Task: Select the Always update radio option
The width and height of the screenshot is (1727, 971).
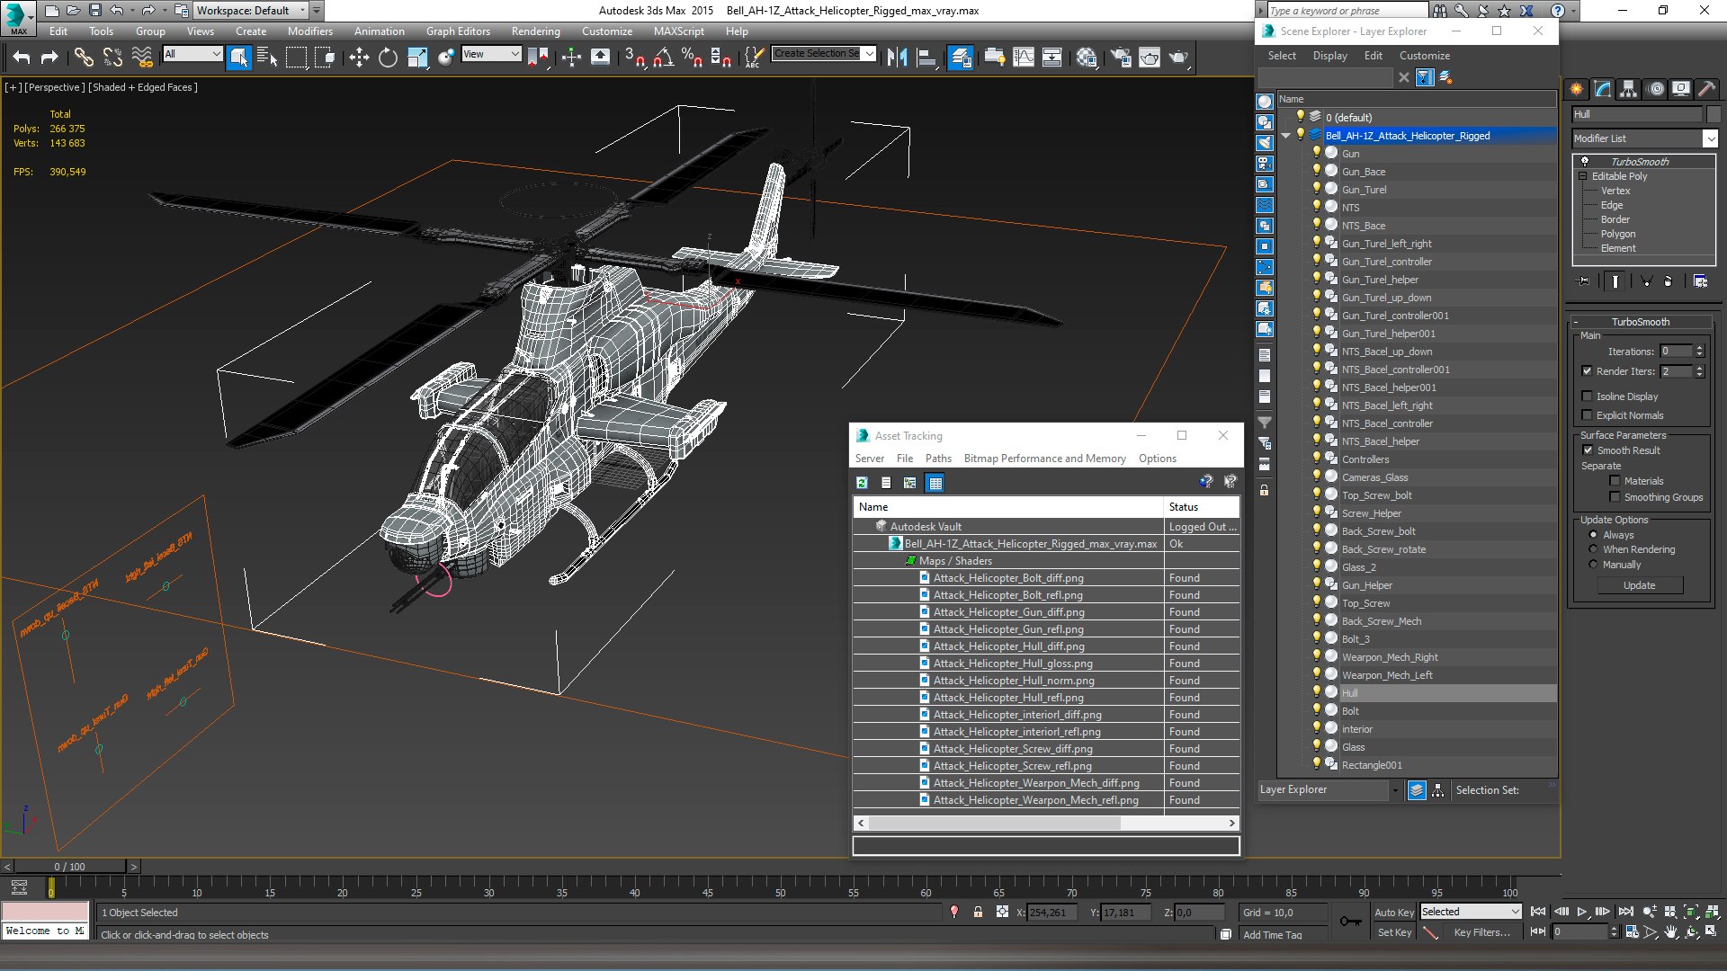Action: (1593, 535)
